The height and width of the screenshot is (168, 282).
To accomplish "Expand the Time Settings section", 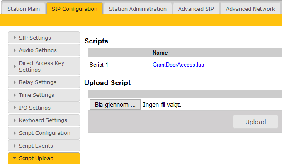I will pos(44,95).
